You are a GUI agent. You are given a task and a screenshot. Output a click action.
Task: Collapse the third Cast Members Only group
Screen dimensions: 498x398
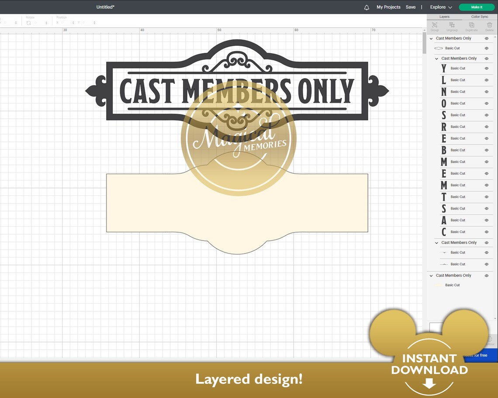coord(436,242)
